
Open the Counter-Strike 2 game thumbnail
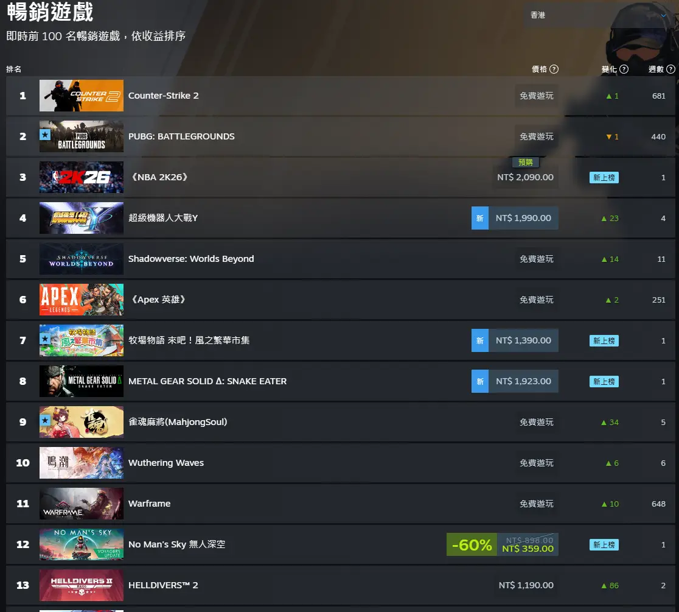(x=82, y=96)
